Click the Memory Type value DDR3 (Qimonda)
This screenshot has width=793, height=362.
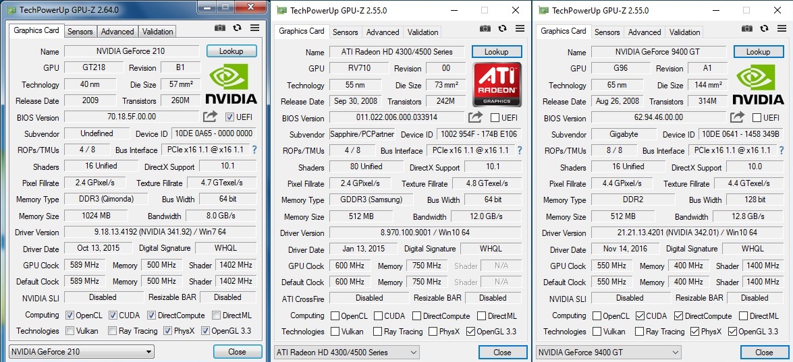point(106,199)
